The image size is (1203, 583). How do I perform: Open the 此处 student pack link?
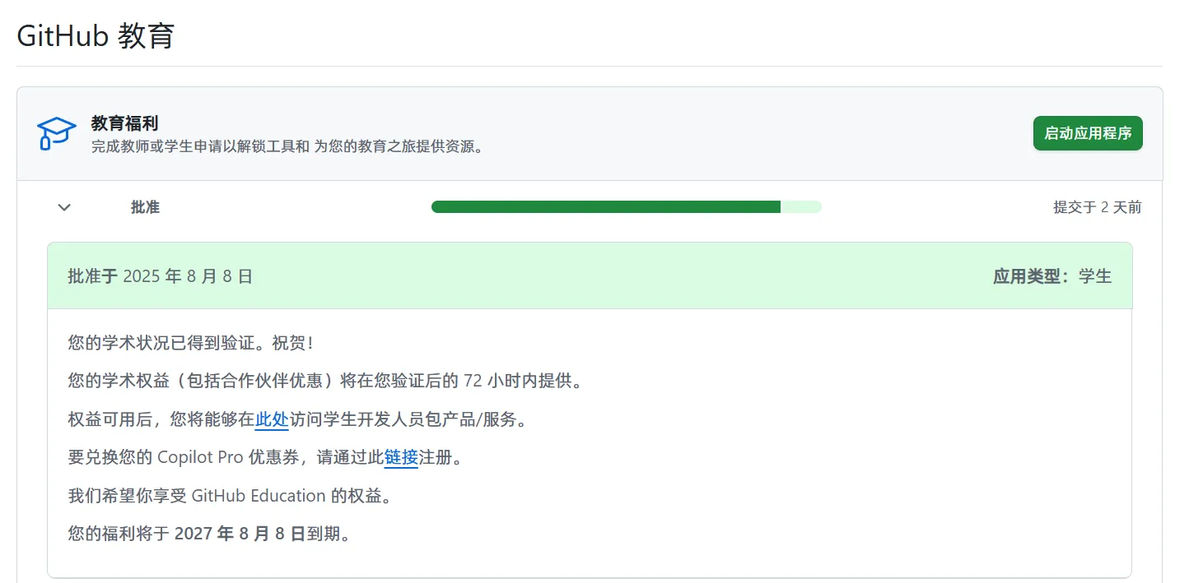tap(272, 419)
